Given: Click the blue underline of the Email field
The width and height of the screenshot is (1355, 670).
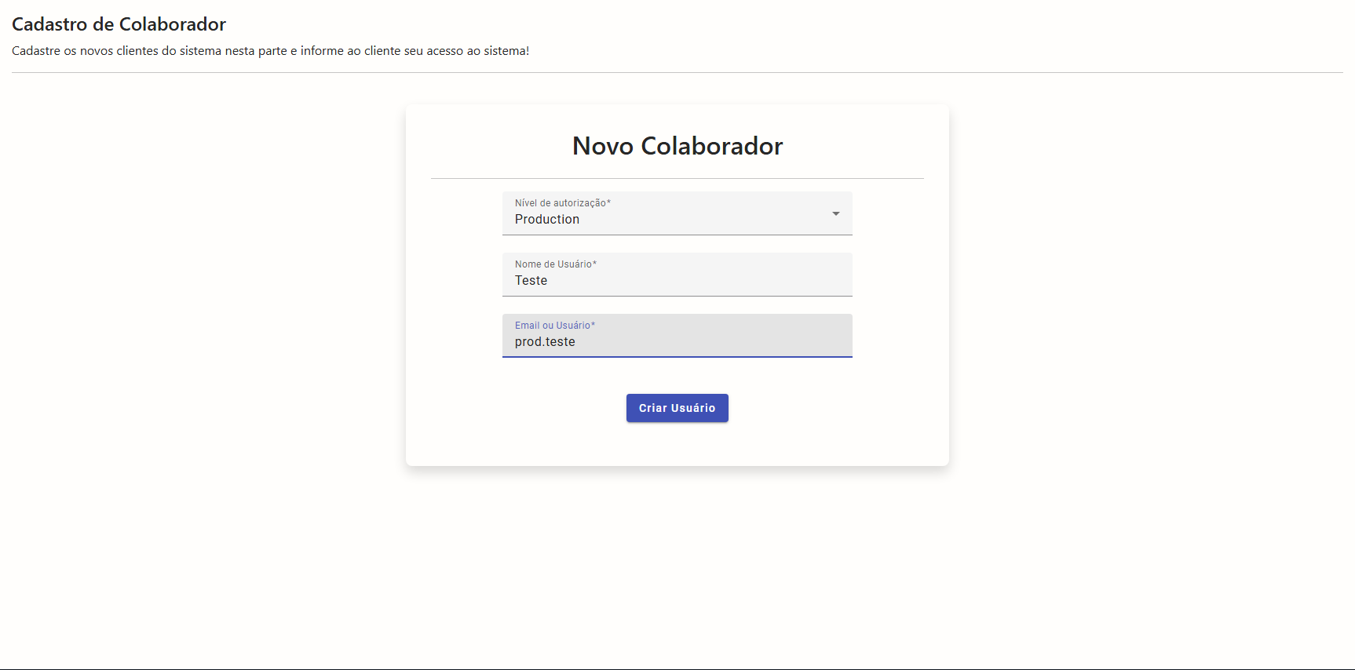Looking at the screenshot, I should 677,357.
